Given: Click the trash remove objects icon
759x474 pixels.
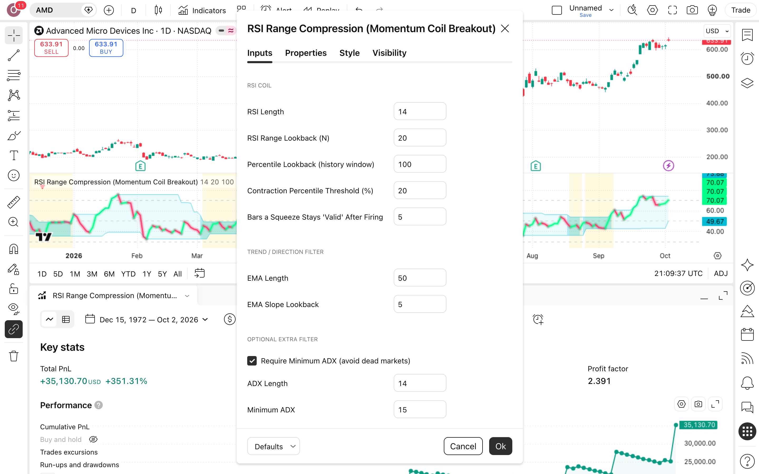Looking at the screenshot, I should pos(13,356).
